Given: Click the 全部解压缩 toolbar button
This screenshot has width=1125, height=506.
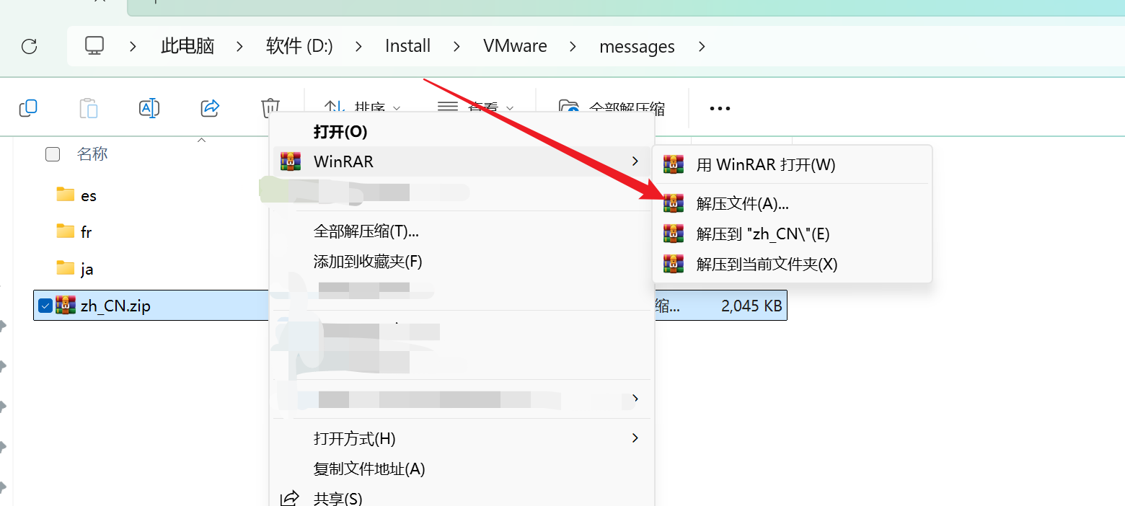Looking at the screenshot, I should tap(612, 108).
